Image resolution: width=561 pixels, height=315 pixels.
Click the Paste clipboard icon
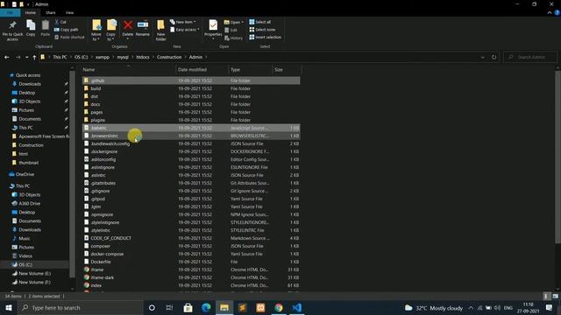tap(45, 25)
